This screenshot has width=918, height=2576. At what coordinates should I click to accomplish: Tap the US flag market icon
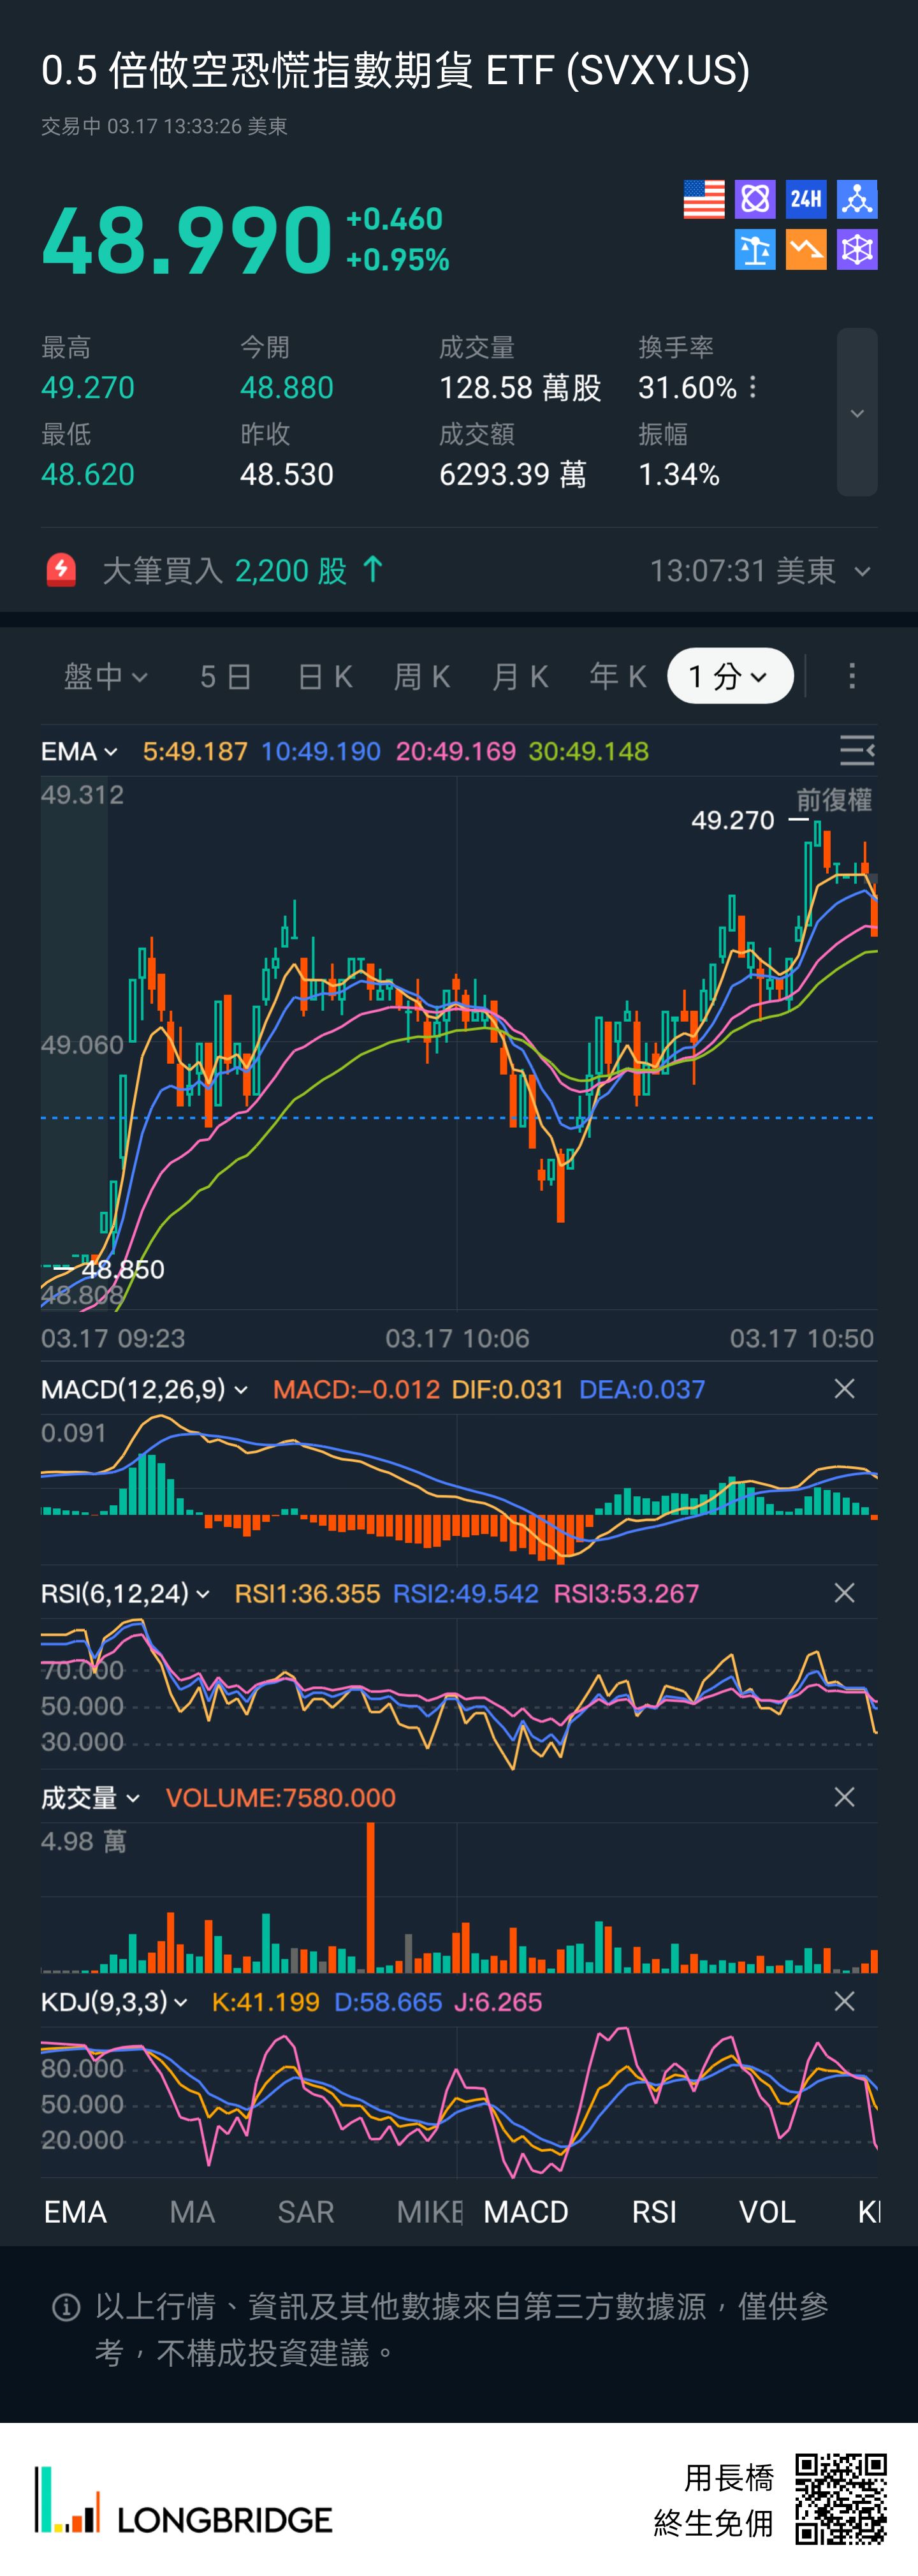(x=703, y=199)
